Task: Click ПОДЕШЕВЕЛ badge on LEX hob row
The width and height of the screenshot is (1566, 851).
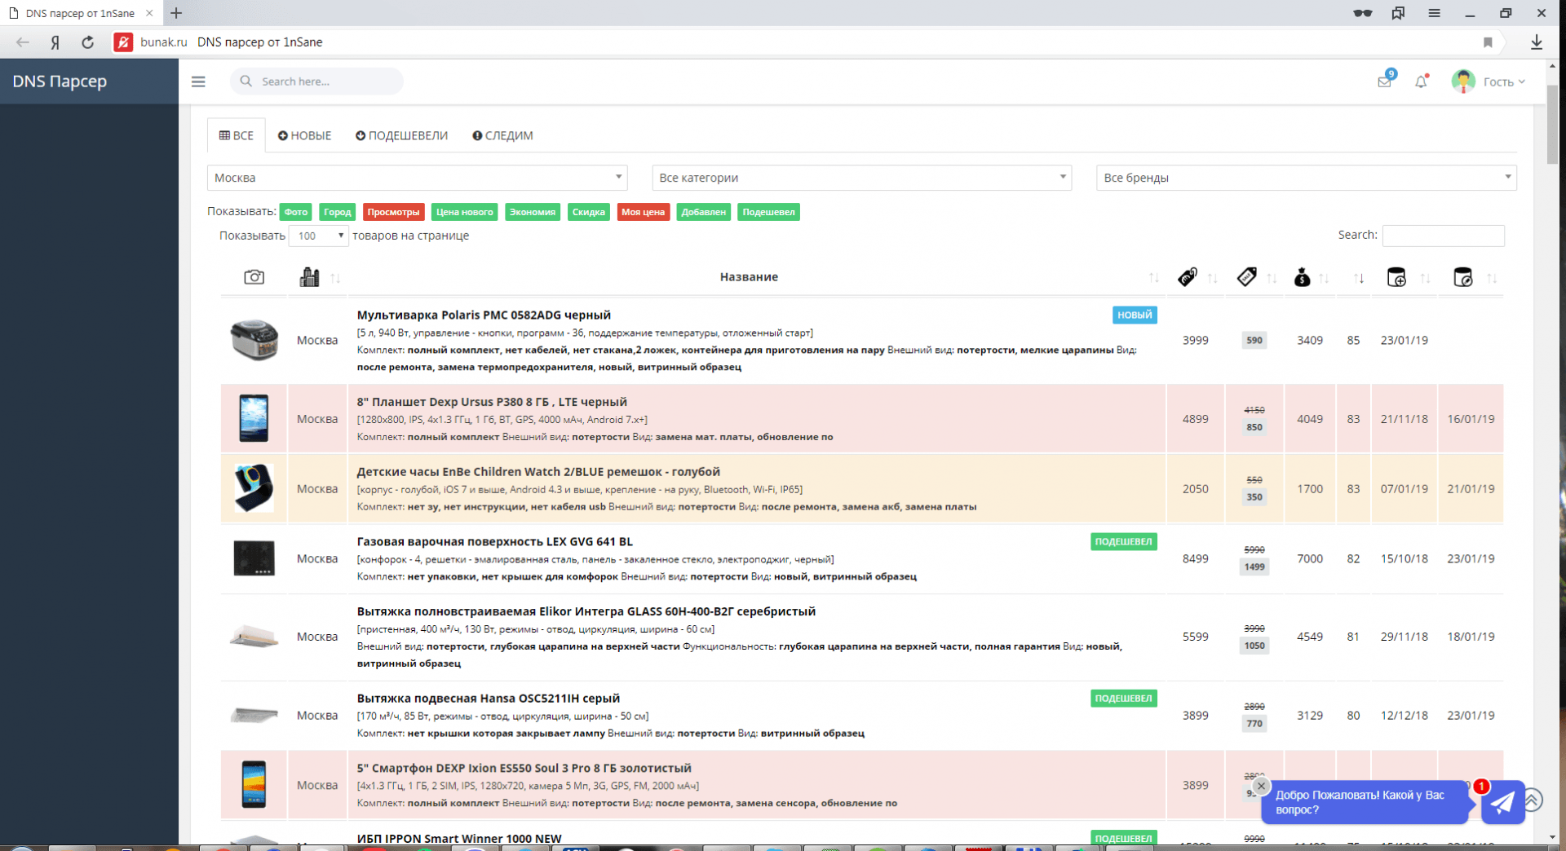Action: [x=1123, y=541]
